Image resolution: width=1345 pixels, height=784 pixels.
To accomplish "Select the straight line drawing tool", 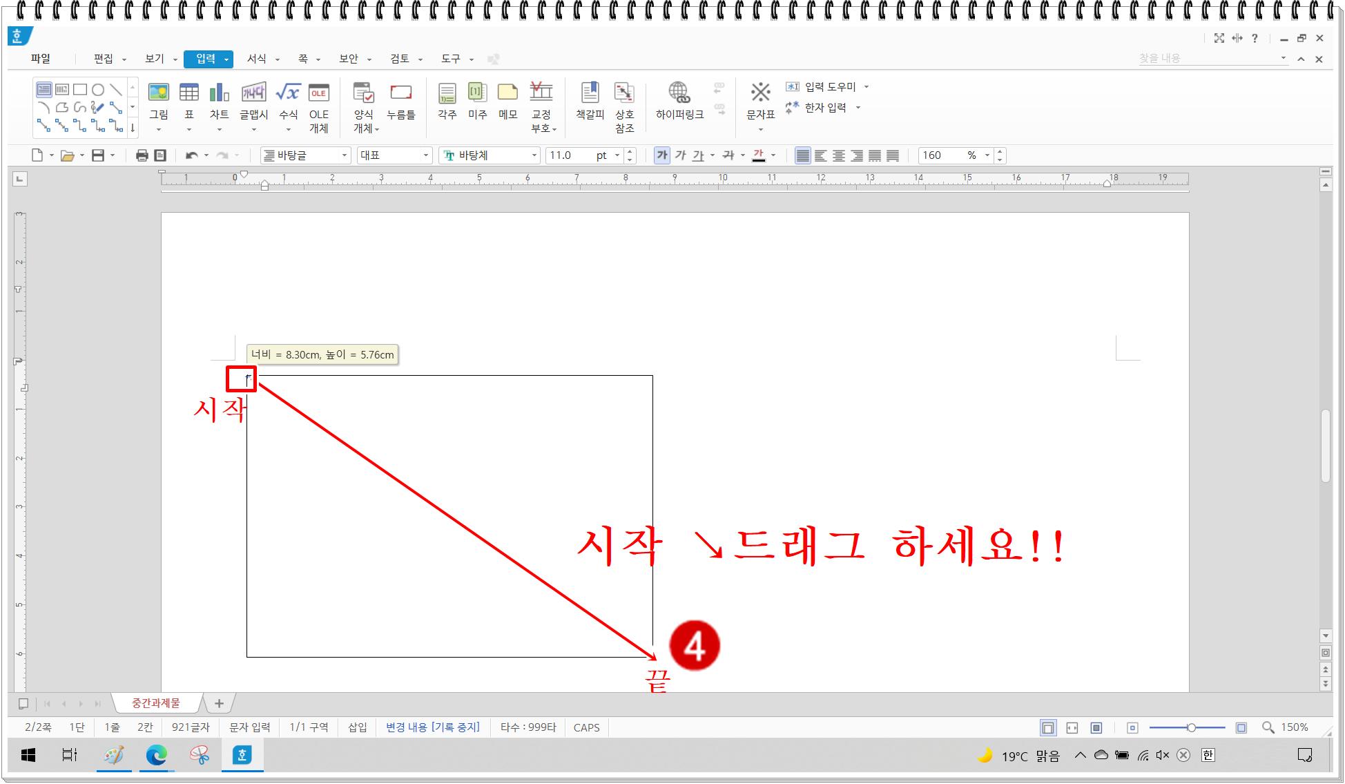I will coord(116,90).
